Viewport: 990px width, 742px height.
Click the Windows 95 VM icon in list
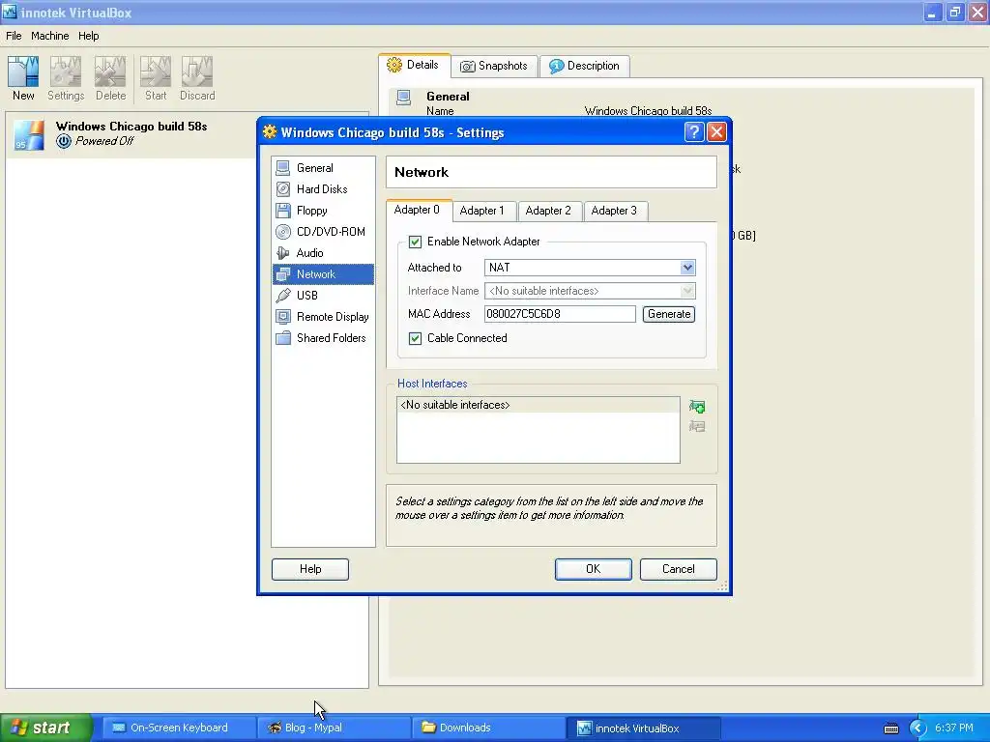tap(29, 134)
